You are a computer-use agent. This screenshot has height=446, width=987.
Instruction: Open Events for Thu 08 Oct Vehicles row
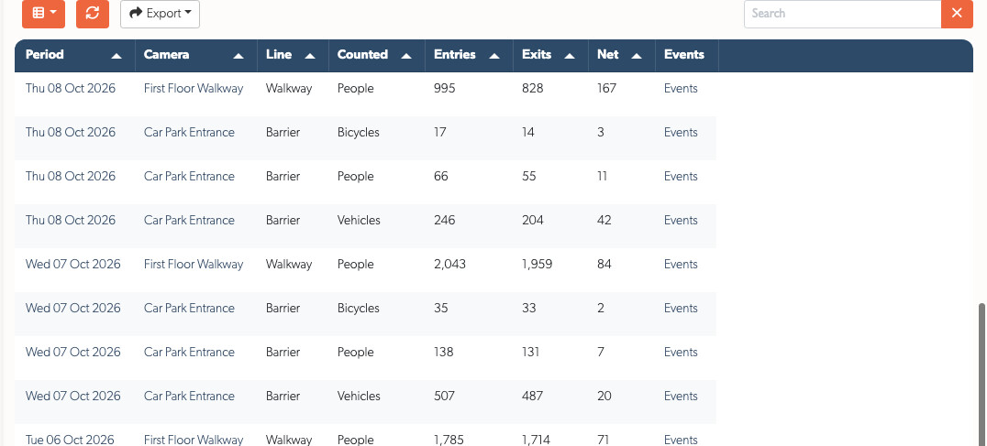coord(681,221)
